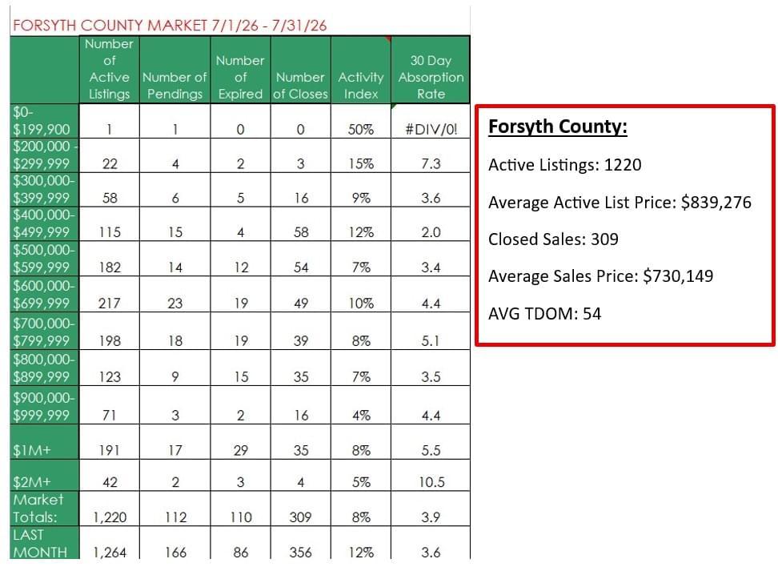Click the 217 active listings cell
The image size is (778, 571).
coord(109,294)
